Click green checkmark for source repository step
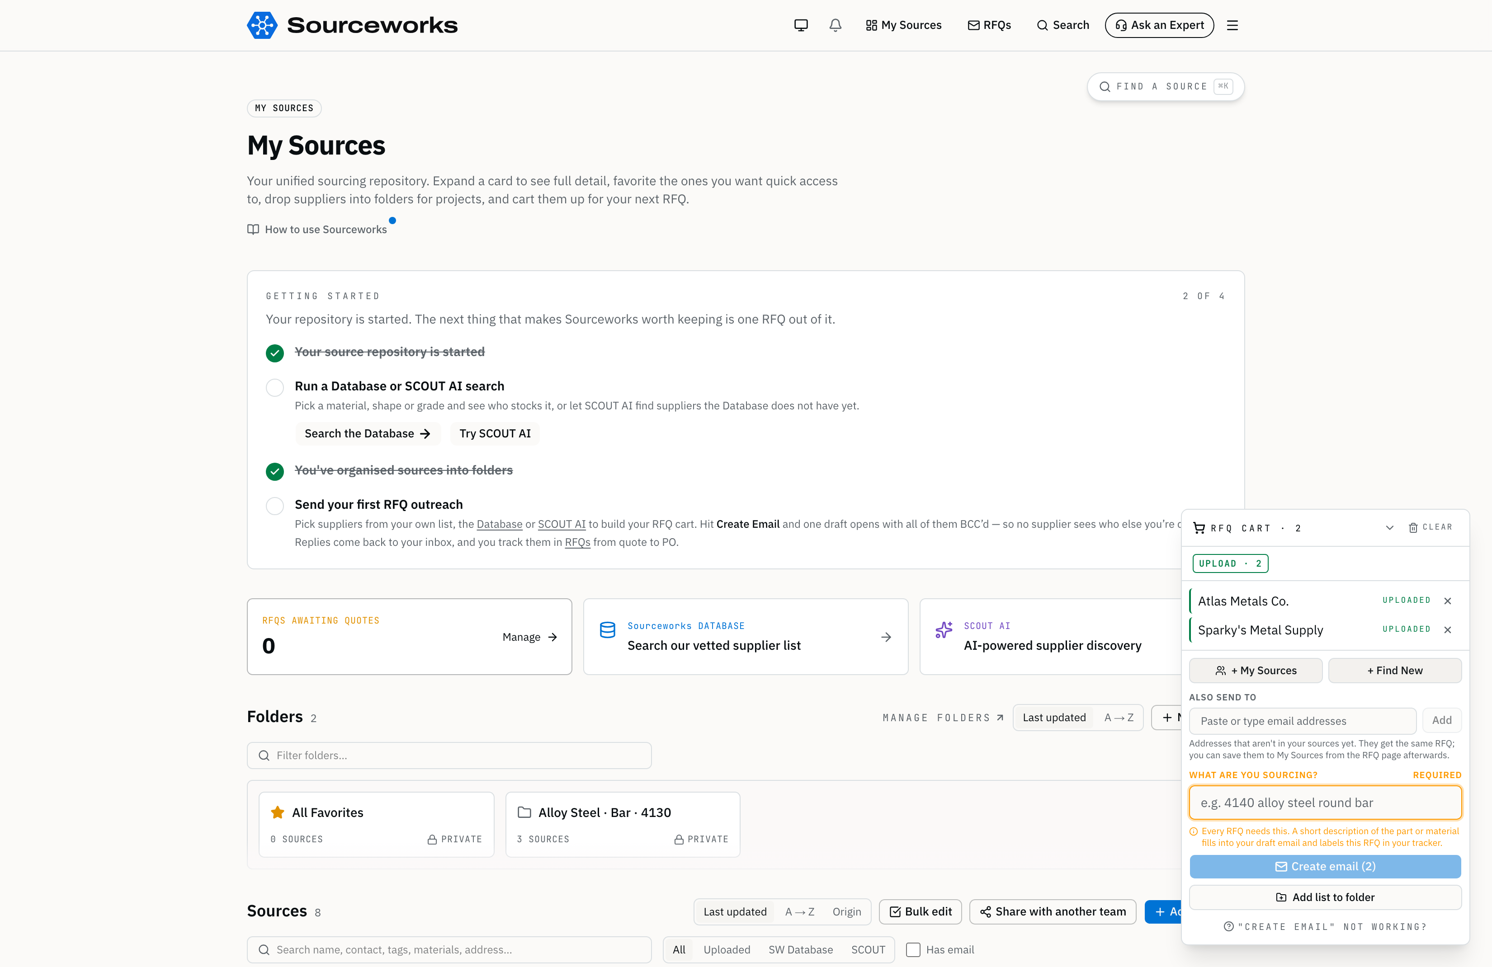The height and width of the screenshot is (967, 1492). pyautogui.click(x=274, y=353)
